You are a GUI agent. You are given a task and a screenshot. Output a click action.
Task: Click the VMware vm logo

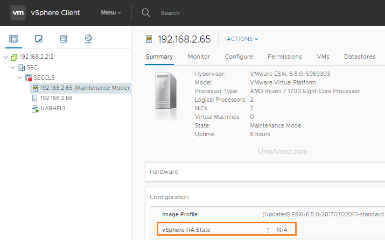click(x=18, y=13)
